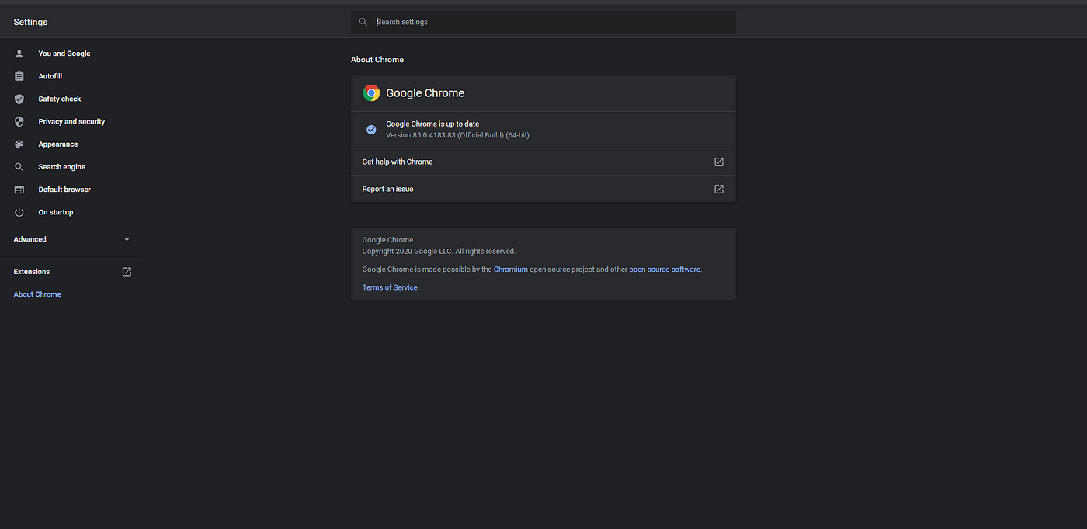The image size is (1087, 529).
Task: Click the open-in-new icon for Report an issue
Action: pos(718,189)
